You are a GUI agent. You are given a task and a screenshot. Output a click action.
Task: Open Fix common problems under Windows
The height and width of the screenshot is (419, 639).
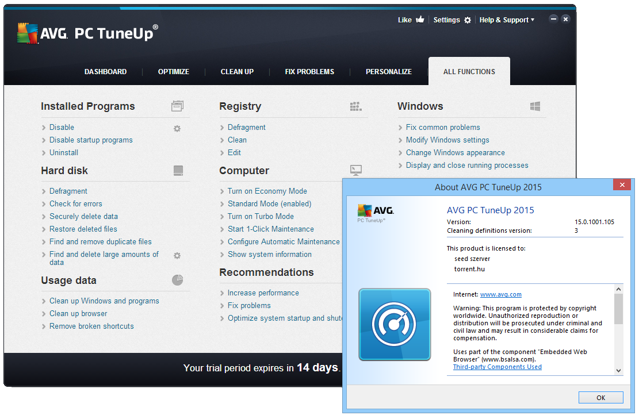click(x=443, y=128)
